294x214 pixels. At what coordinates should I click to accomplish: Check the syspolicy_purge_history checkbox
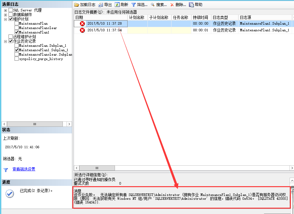click(x=16, y=59)
